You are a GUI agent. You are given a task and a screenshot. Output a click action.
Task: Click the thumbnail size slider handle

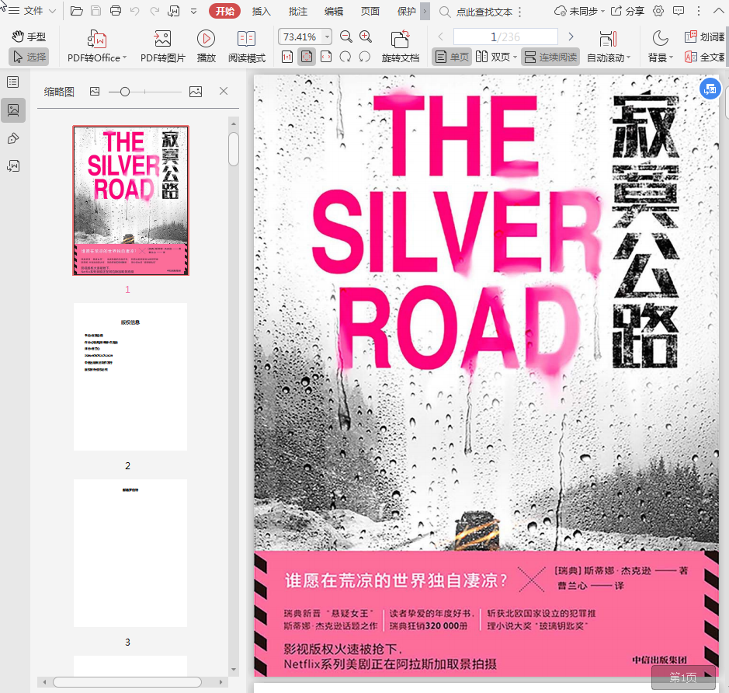(124, 92)
